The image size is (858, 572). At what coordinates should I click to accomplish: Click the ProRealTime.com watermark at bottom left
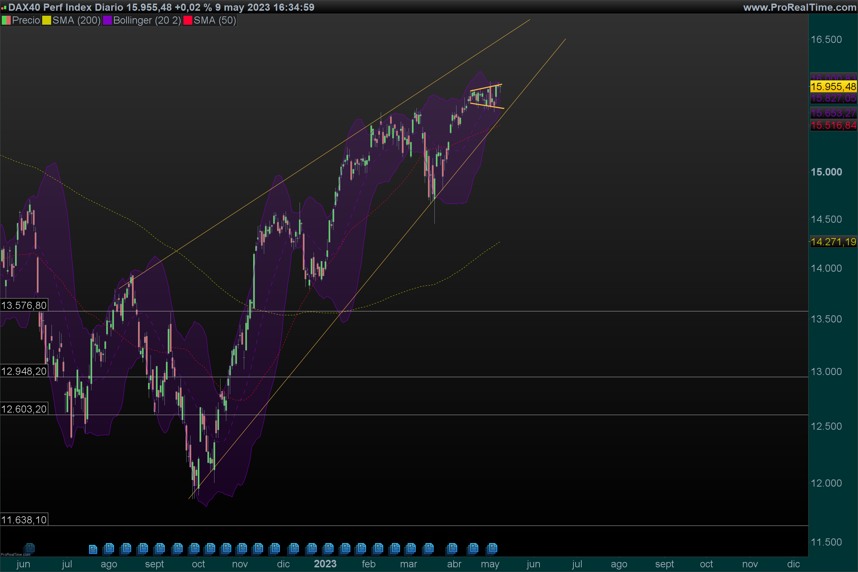15,554
